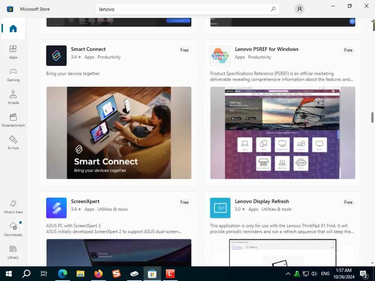375x281 pixels.
Task: Open the user profile account icon
Action: (x=300, y=9)
